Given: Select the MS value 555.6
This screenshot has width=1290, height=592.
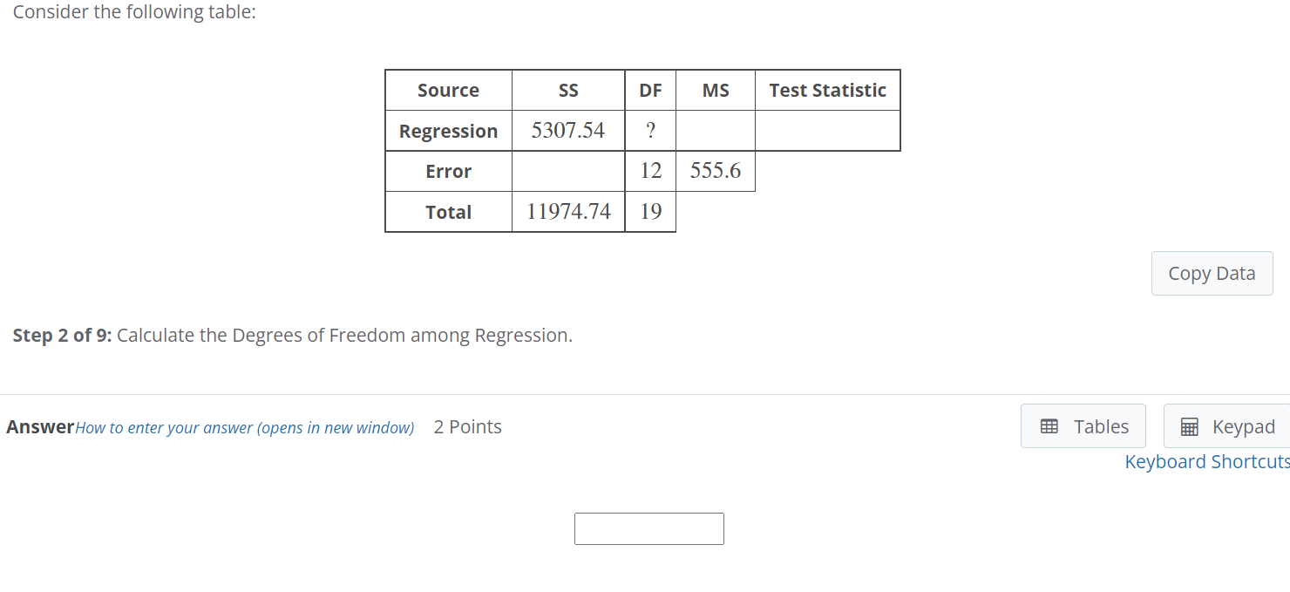Looking at the screenshot, I should (x=715, y=171).
